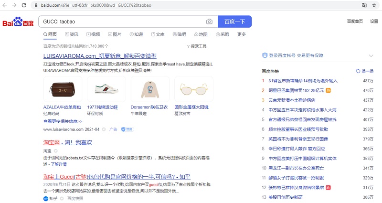Open the 更多 search category menu
The height and width of the screenshot is (203, 382).
(x=242, y=34)
